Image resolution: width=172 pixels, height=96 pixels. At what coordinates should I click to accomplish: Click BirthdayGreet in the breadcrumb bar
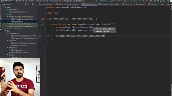(8, 1)
